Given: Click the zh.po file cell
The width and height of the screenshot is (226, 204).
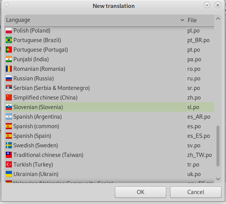Looking at the screenshot, I should point(194,98).
